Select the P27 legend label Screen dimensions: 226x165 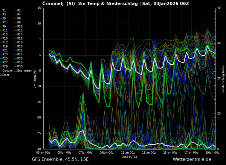(x=4, y=63)
